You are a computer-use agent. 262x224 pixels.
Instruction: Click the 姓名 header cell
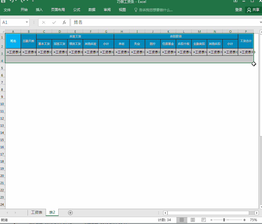click(13, 41)
